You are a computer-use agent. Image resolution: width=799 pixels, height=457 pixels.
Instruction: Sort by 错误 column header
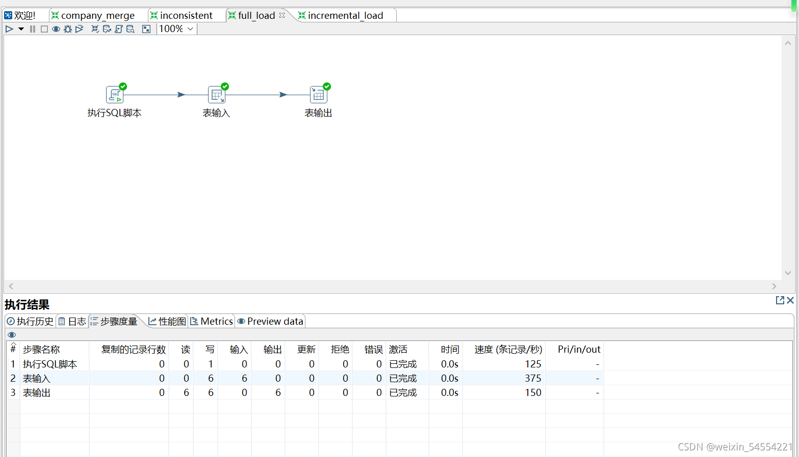point(369,349)
